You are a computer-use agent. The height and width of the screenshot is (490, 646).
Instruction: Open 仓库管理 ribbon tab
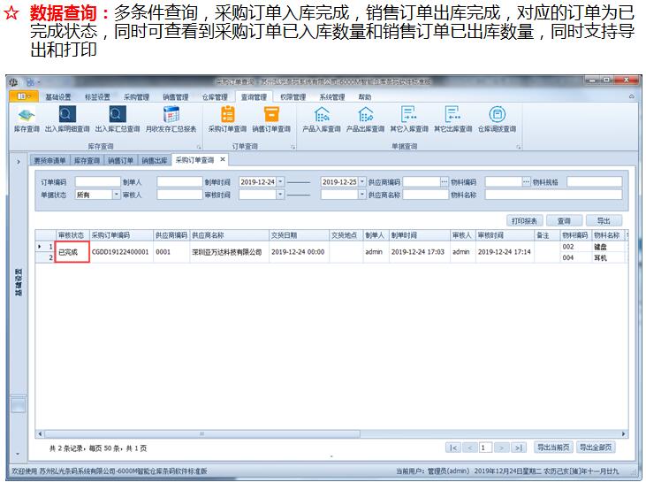click(215, 97)
